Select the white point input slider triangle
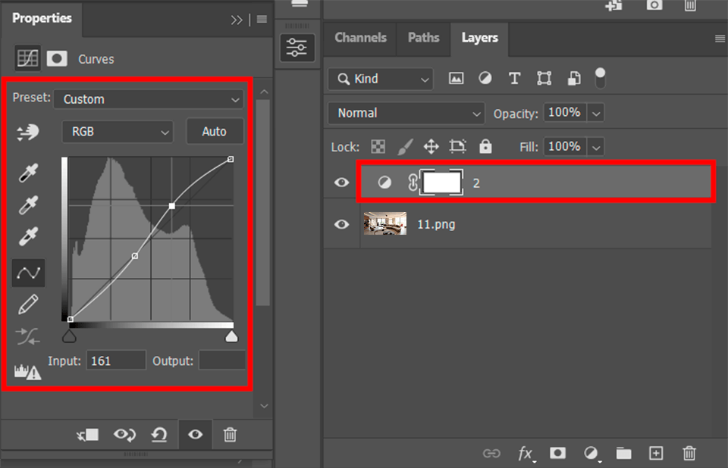The height and width of the screenshot is (468, 728). click(x=231, y=335)
